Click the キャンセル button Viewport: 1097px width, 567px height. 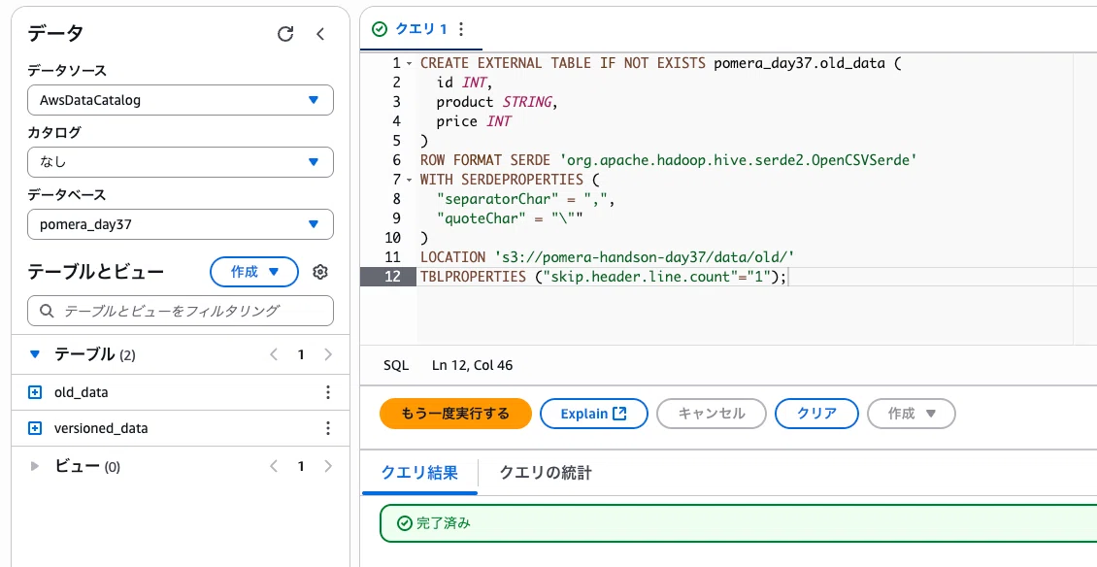point(712,413)
